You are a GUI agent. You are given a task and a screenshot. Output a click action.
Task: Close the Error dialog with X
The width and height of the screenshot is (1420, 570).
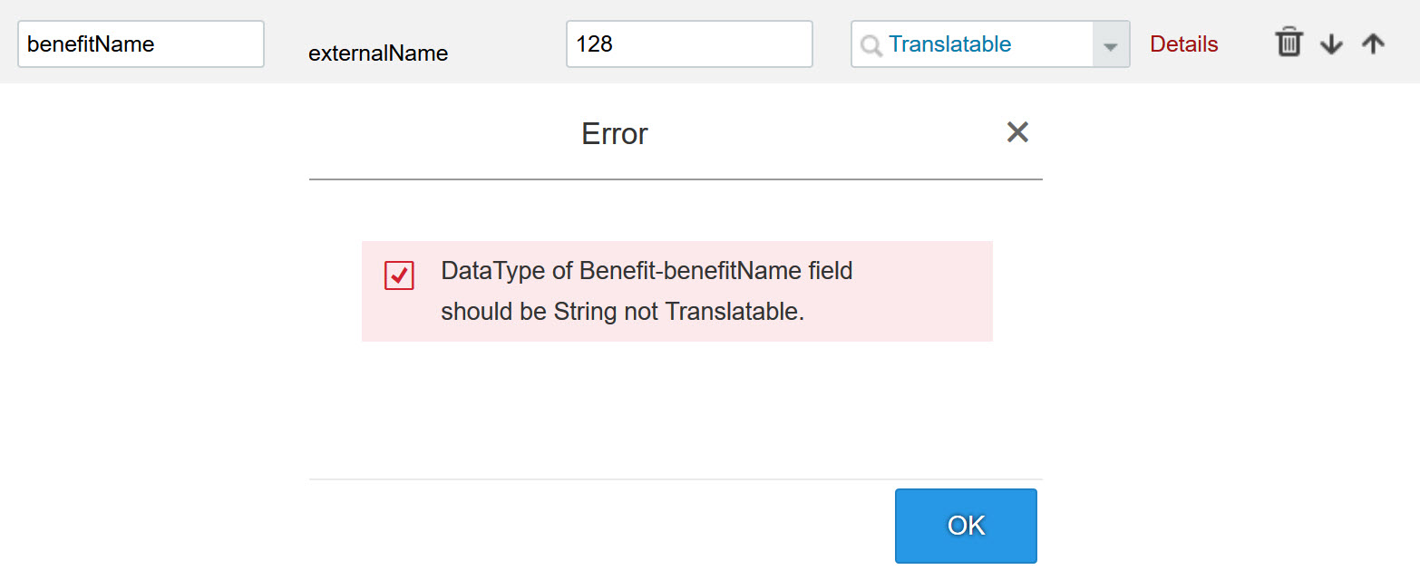coord(1017,132)
